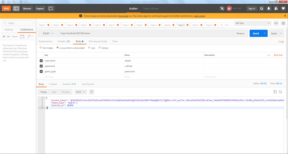This screenshot has width=288, height=154.
Task: Open the response Headers (11) tab
Action: click(69, 84)
